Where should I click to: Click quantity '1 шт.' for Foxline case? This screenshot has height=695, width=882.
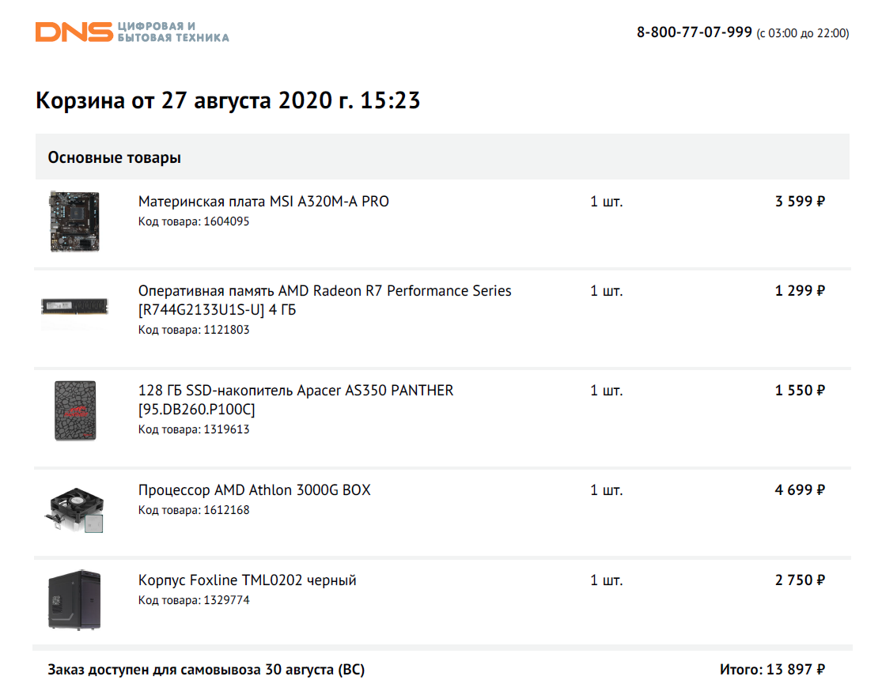(x=607, y=580)
